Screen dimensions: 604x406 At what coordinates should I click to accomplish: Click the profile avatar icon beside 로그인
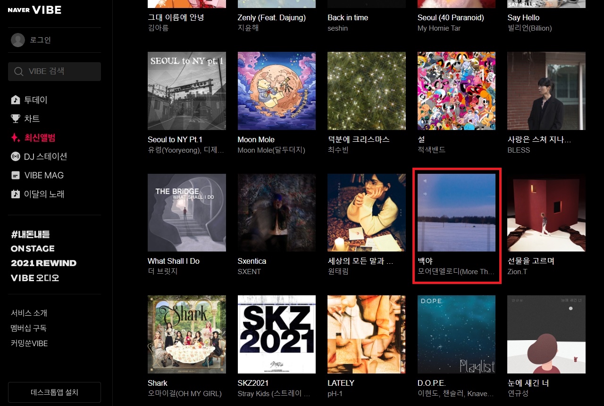coord(18,40)
